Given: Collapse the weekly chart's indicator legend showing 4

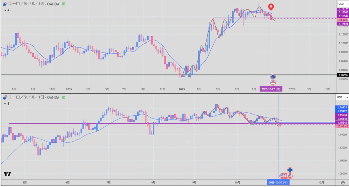Looking at the screenshot, I should pos(4,11).
